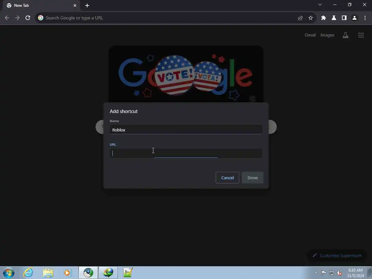This screenshot has height=279, width=372.
Task: Click the Google Vote doodle
Action: (186, 74)
